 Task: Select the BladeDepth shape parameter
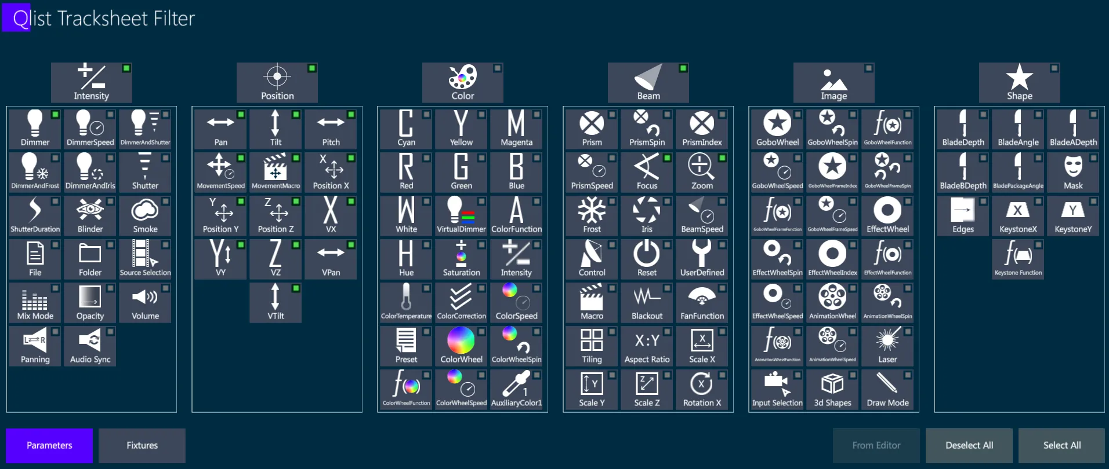point(963,129)
